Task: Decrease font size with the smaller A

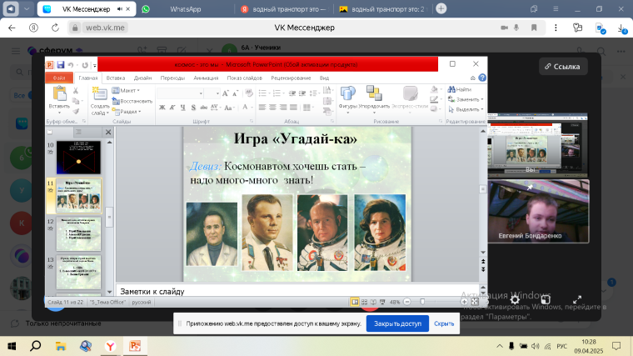Action: point(236,93)
